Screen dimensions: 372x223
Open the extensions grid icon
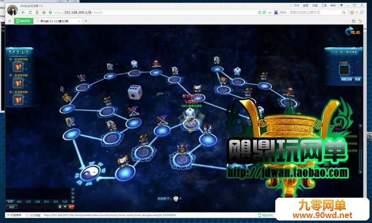pos(352,12)
